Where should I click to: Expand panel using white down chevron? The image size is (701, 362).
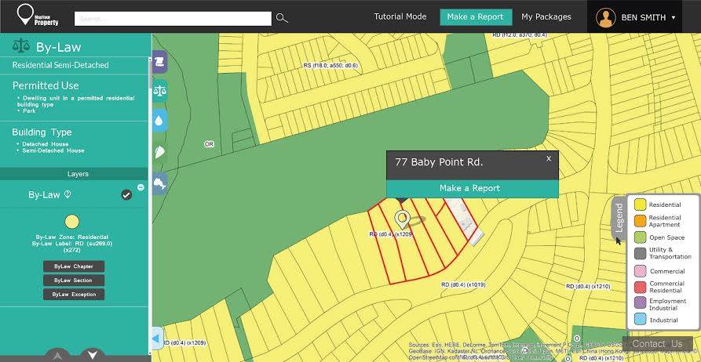coord(93,355)
